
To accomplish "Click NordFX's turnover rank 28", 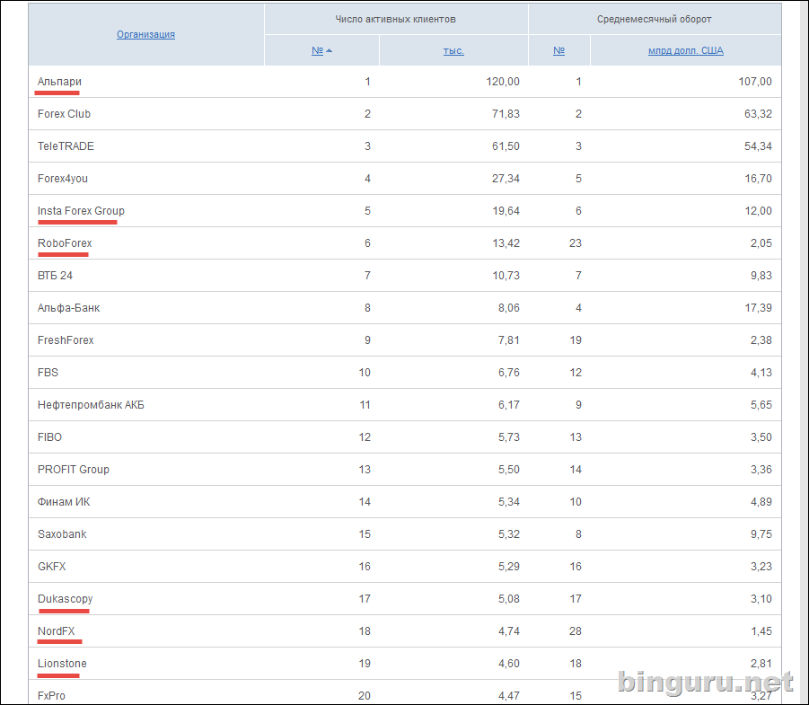I will pos(576,631).
